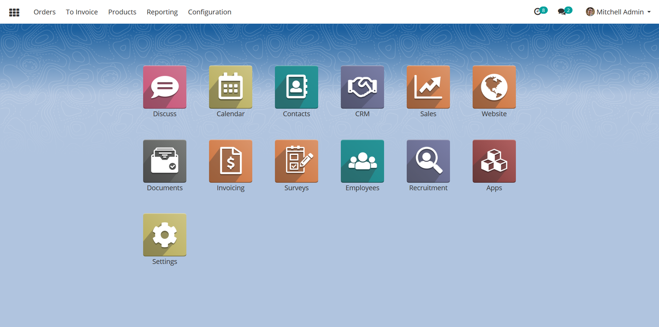
Task: Click the home menu grid icon
Action: [14, 12]
